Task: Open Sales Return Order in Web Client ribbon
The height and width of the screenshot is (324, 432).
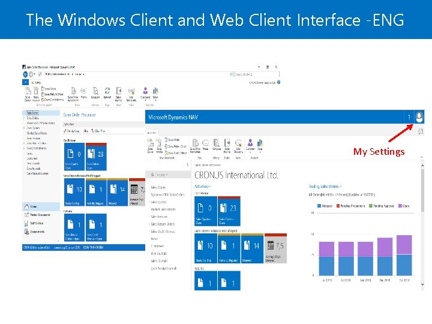Action: coord(175,146)
